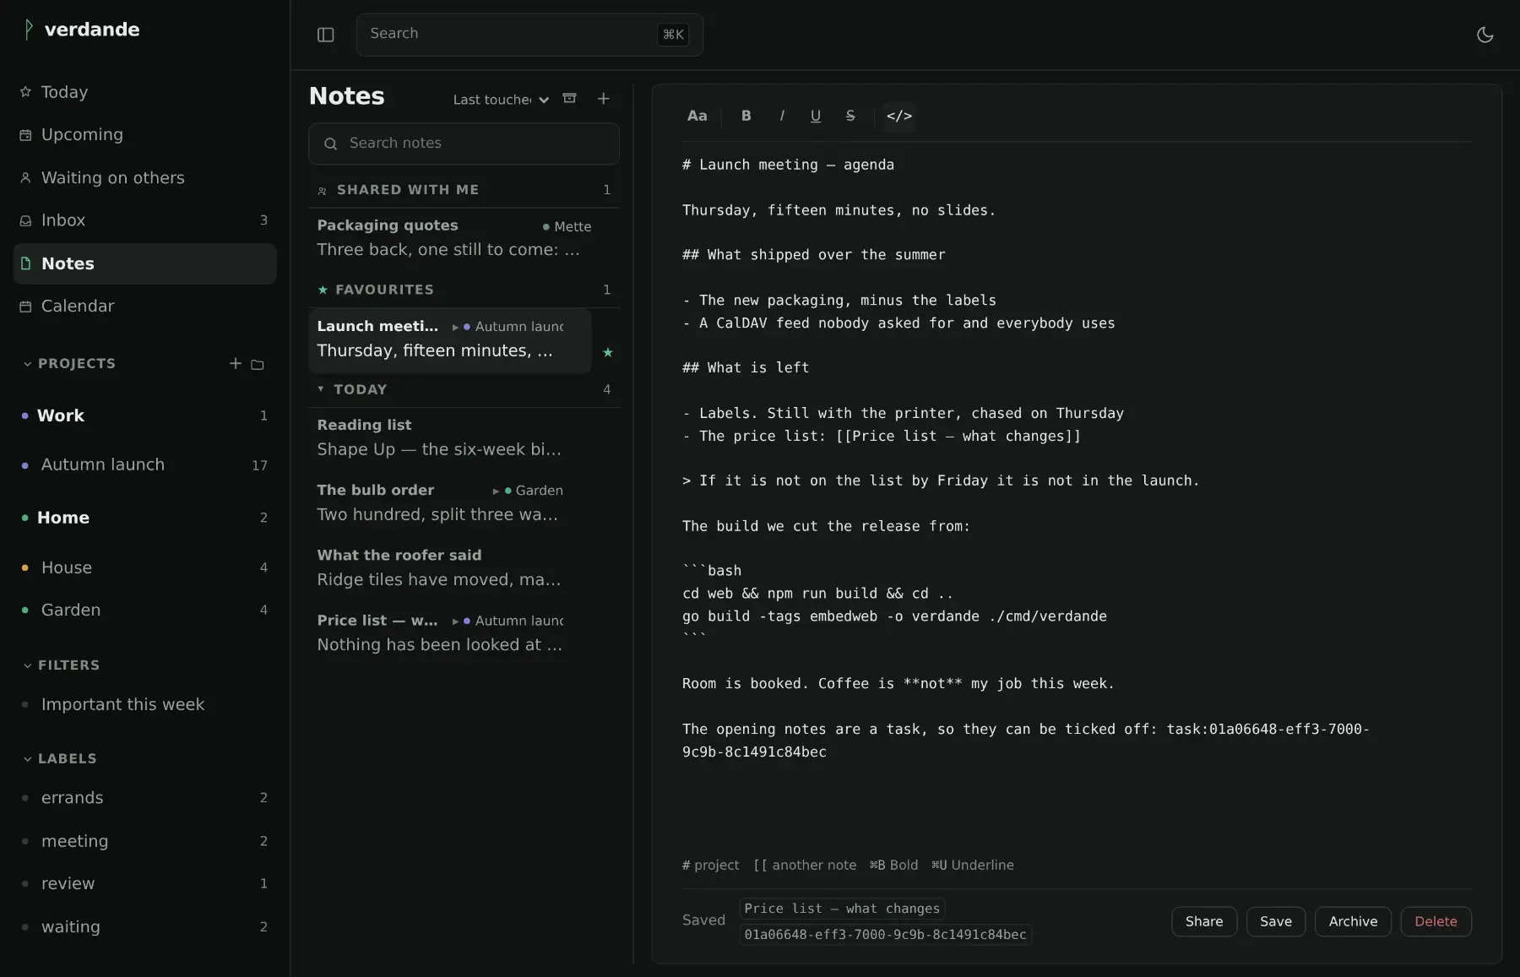The width and height of the screenshot is (1520, 977).
Task: Focus the Search notes field
Action: click(464, 144)
